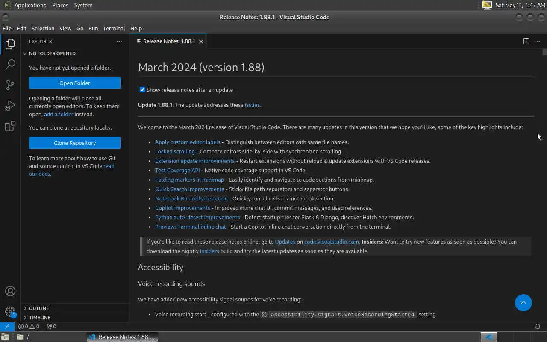The height and width of the screenshot is (342, 547).
Task: Select the Release Notes: 1.88.1 tab
Action: (169, 41)
